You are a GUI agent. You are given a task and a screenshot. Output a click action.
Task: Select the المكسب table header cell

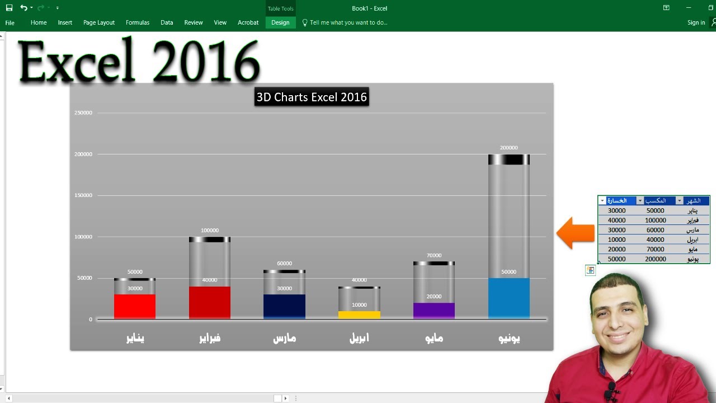[656, 201]
